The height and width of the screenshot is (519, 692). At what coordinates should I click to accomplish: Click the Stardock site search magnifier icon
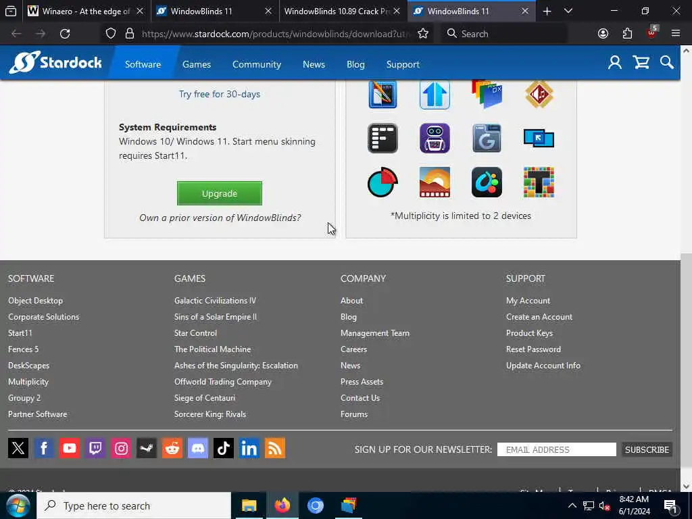tap(667, 63)
